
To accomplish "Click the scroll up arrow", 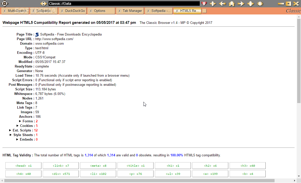I will [x=299, y=17].
